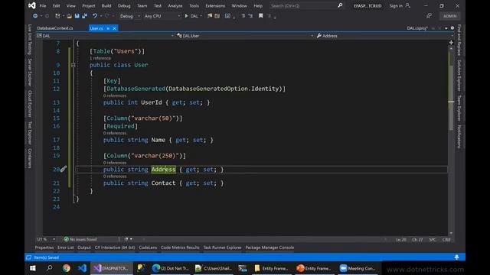
Task: Open the Server Explorer side tab
Action: coord(30,72)
